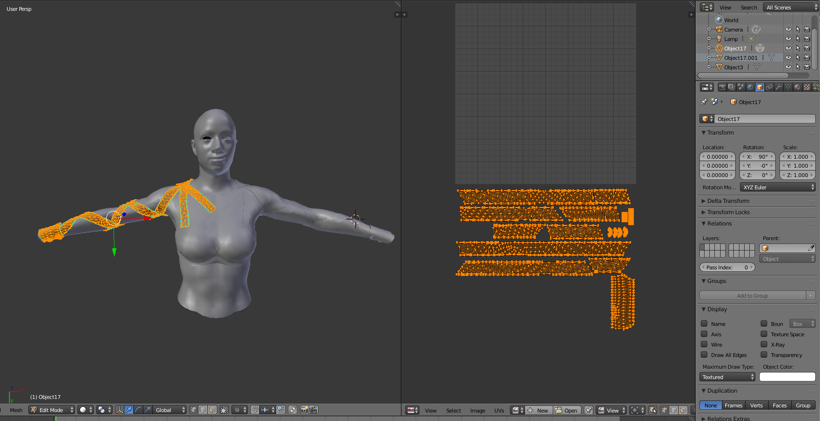Open the Material properties tab (sphere icon)
This screenshot has height=421, width=820.
[x=797, y=87]
